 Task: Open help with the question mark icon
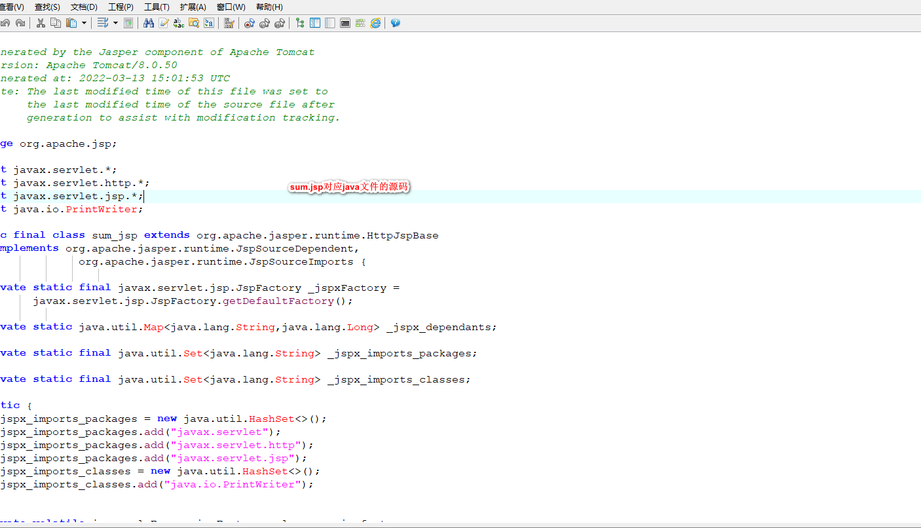(396, 23)
